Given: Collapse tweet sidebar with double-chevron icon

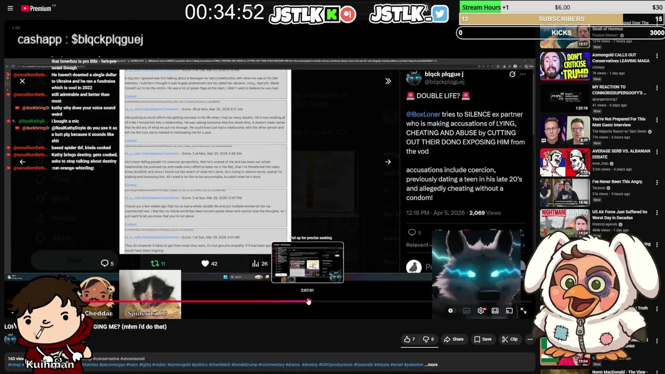Looking at the screenshot, I should [x=388, y=81].
